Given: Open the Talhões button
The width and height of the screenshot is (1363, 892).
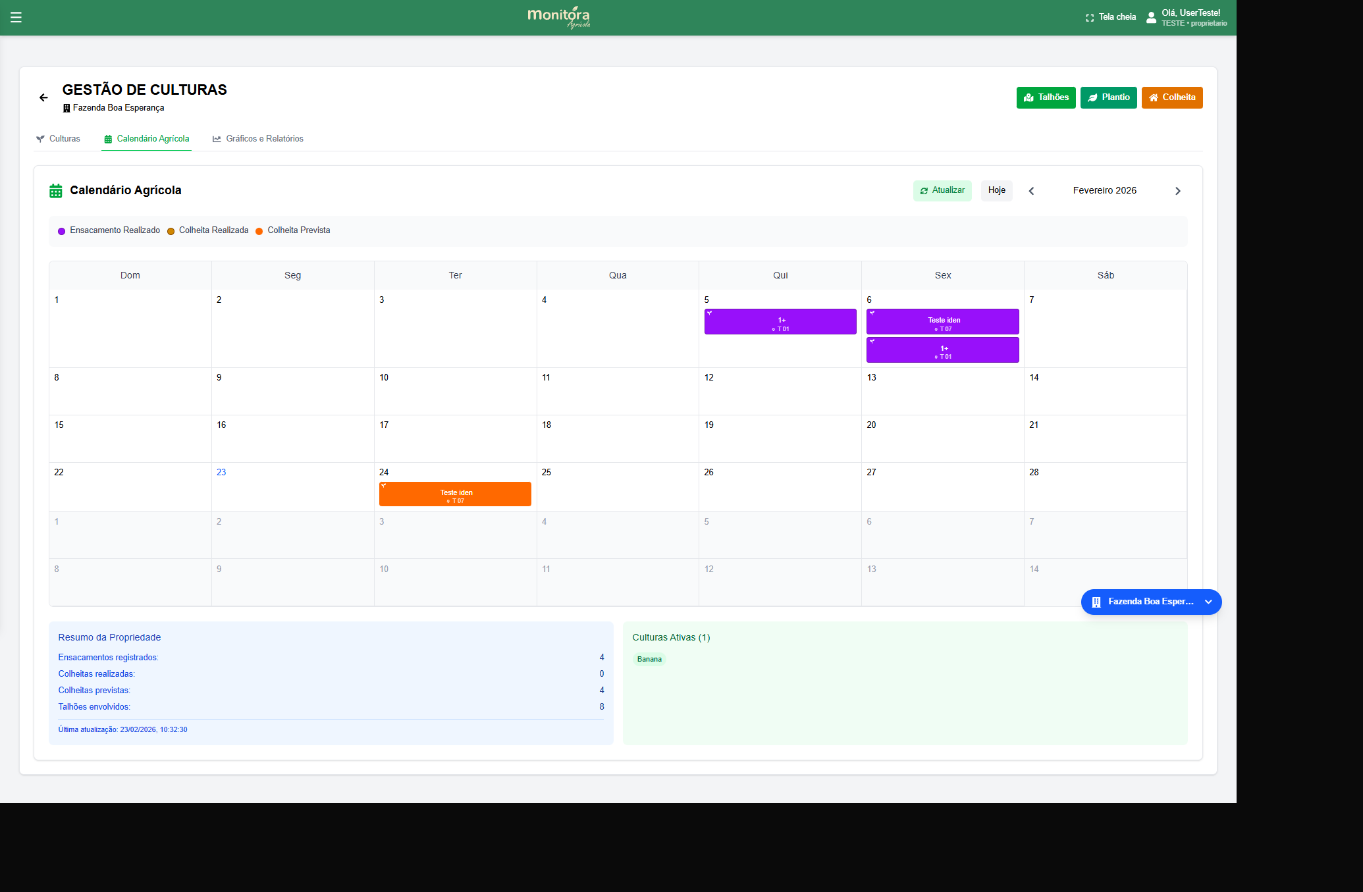Looking at the screenshot, I should [x=1046, y=97].
